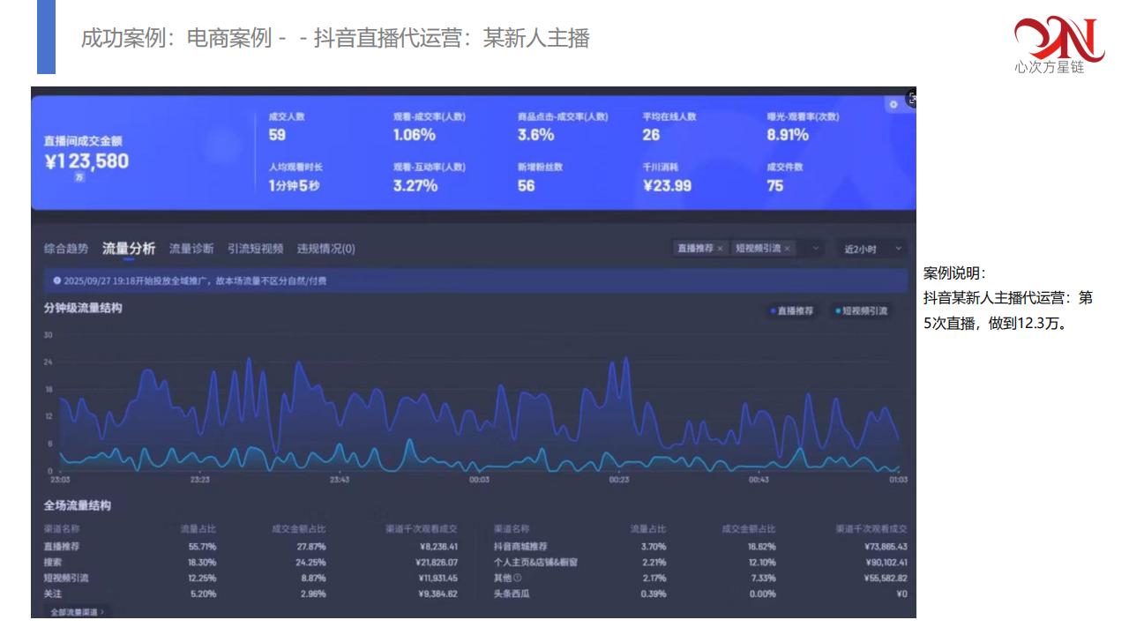Click the notice icon before 2025/09/27 message
The height and width of the screenshot is (635, 1129).
point(57,281)
